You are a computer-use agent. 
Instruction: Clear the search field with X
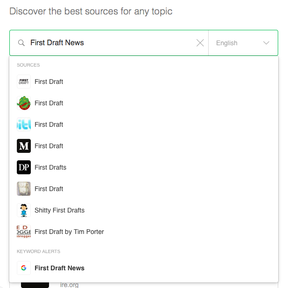(200, 43)
